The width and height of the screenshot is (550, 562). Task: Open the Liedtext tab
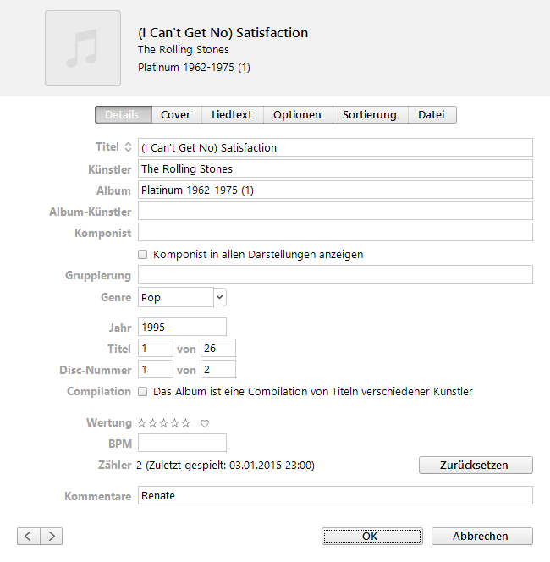tap(232, 115)
